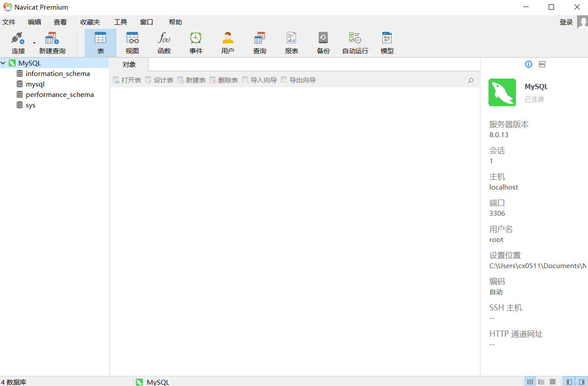This screenshot has width=588, height=386.
Task: Open the 帮助 menu
Action: pos(175,22)
